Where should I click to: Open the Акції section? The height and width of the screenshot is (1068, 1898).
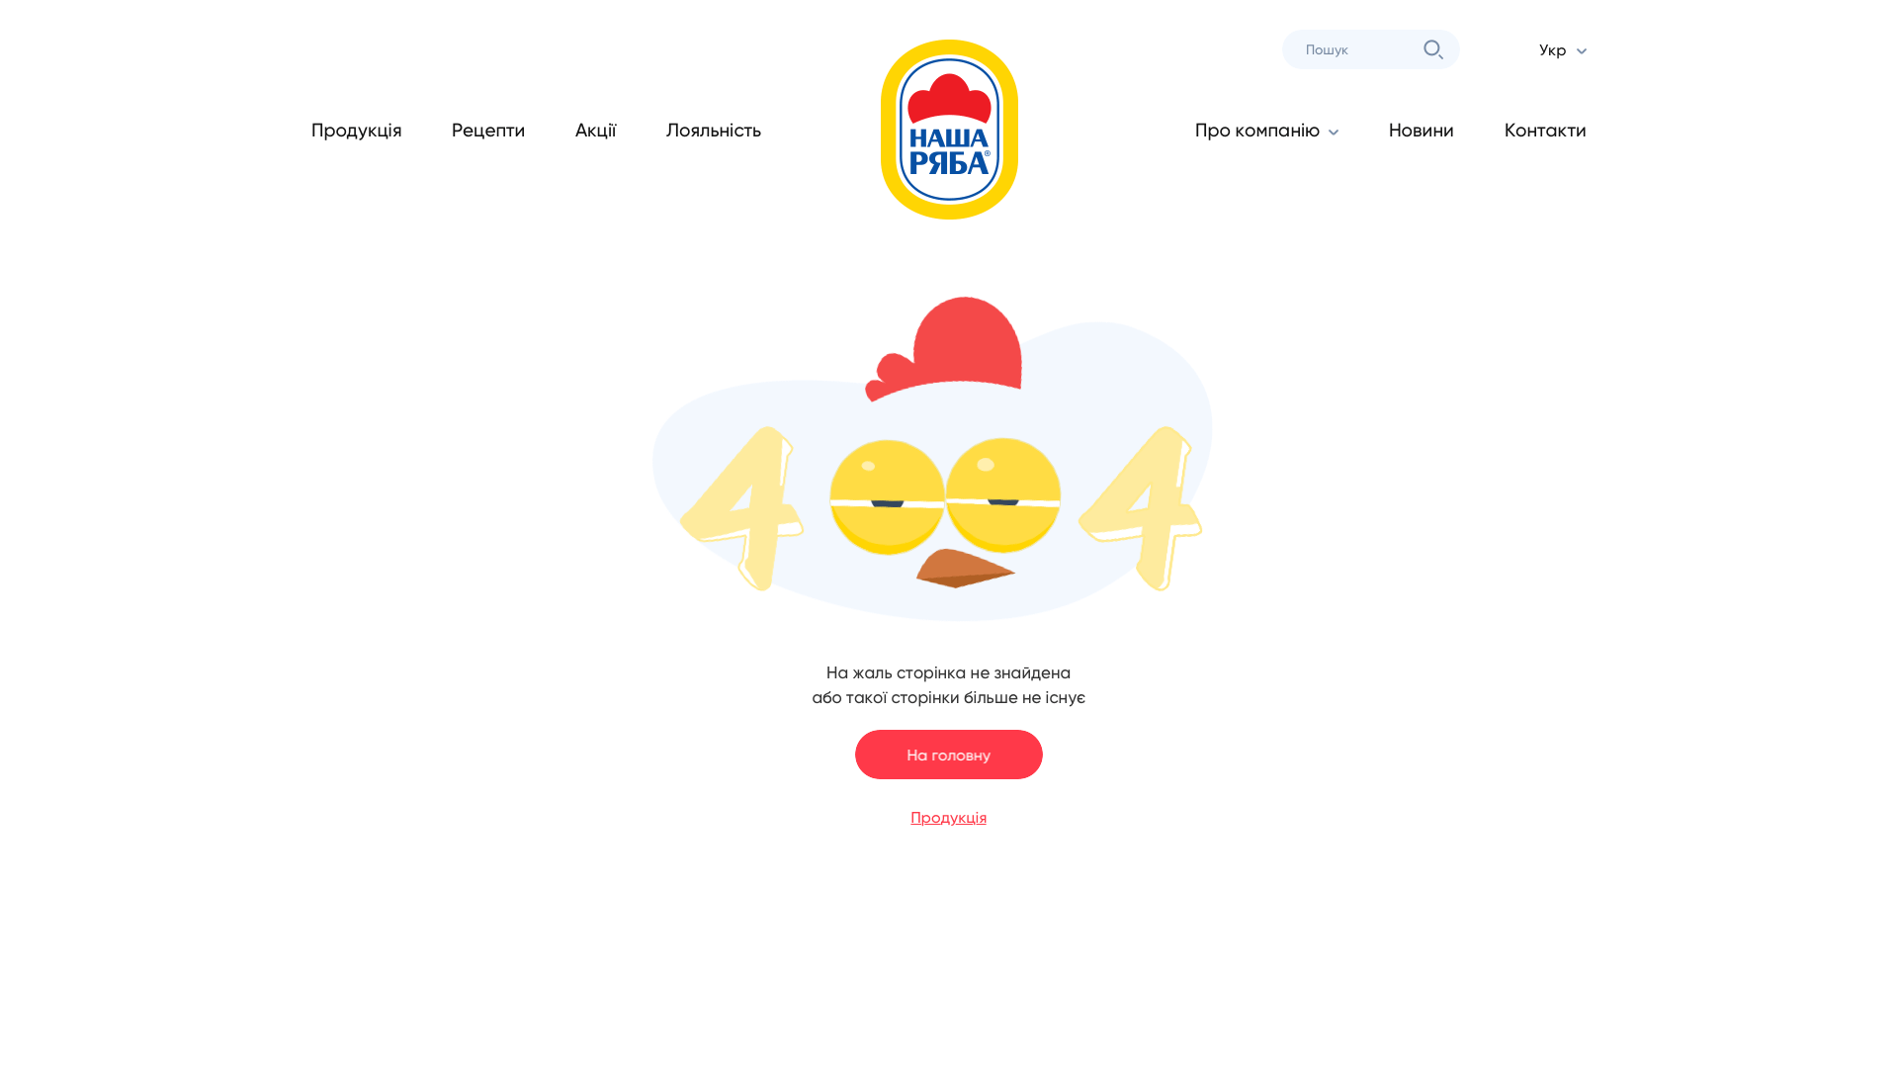tap(595, 131)
